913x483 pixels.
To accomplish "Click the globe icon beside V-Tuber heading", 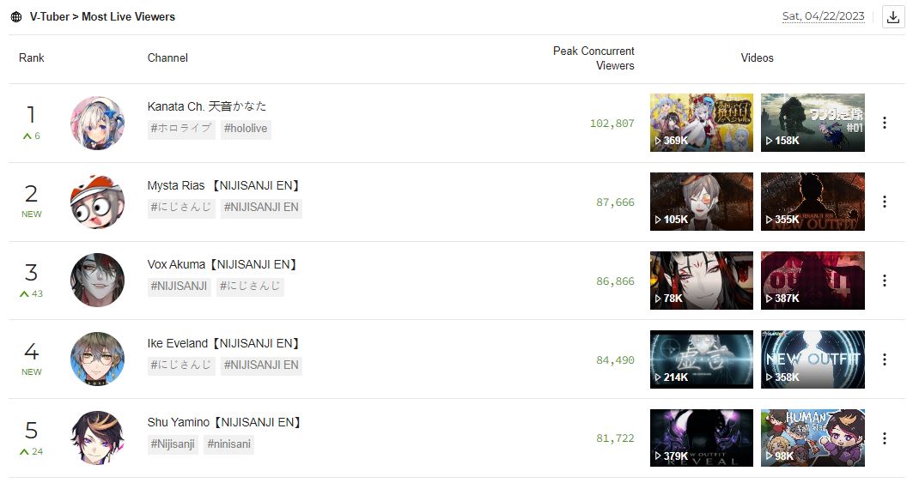I will tap(16, 17).
